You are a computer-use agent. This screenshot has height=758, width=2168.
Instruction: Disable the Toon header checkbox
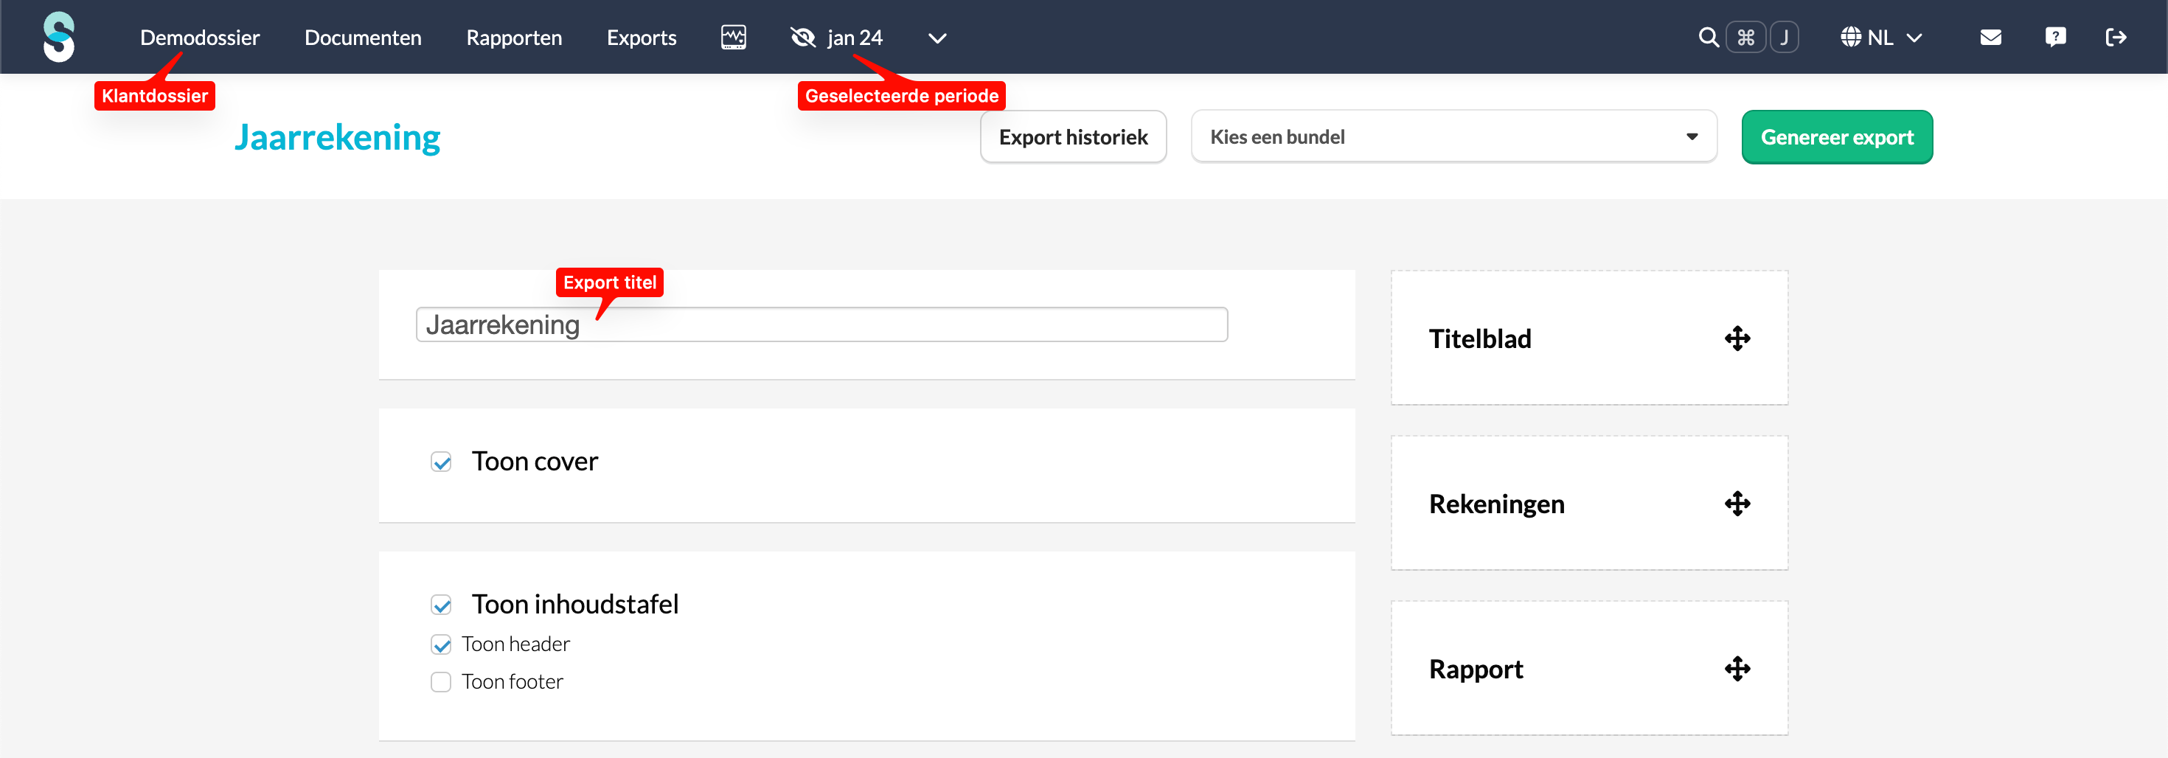[x=441, y=644]
